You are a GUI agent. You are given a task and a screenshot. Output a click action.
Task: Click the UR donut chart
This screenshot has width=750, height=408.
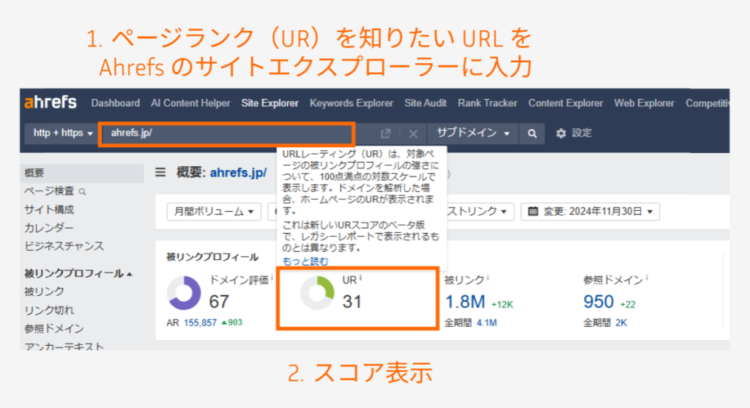tap(317, 293)
